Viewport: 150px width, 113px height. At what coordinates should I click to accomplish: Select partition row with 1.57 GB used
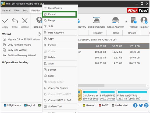coord(114,58)
